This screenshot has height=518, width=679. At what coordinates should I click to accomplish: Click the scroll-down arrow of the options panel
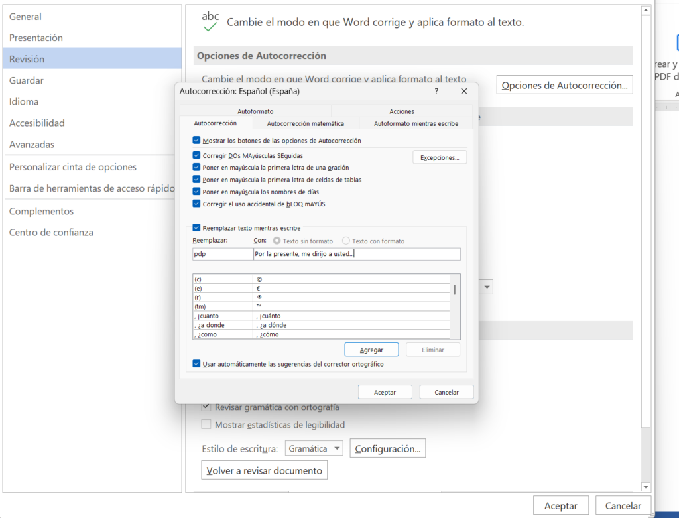pos(646,486)
